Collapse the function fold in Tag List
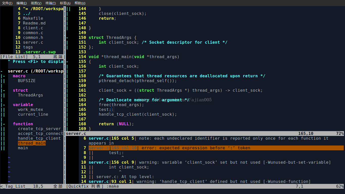 click(4, 124)
